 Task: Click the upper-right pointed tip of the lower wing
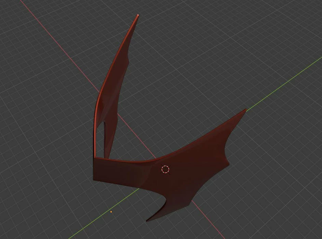pyautogui.click(x=245, y=110)
